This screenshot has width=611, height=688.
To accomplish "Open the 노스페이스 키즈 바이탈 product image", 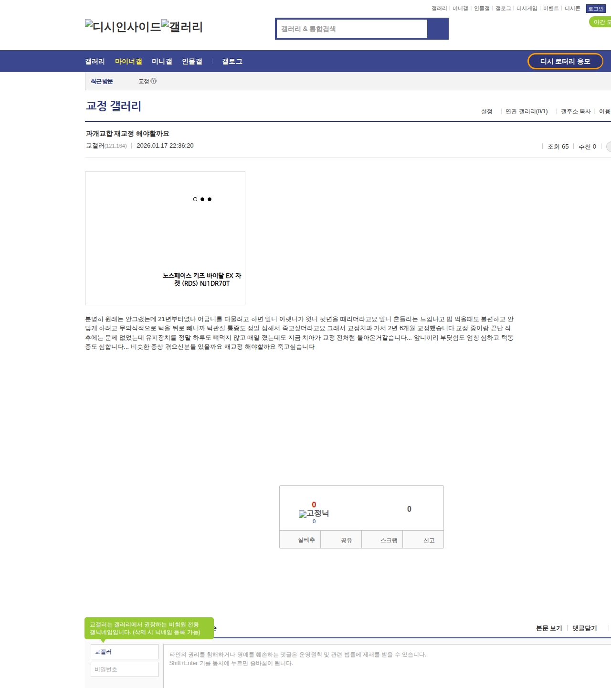I will [x=165, y=238].
